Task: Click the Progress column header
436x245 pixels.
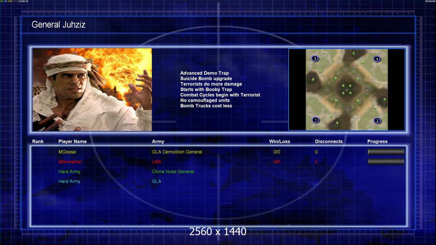Action: point(378,142)
